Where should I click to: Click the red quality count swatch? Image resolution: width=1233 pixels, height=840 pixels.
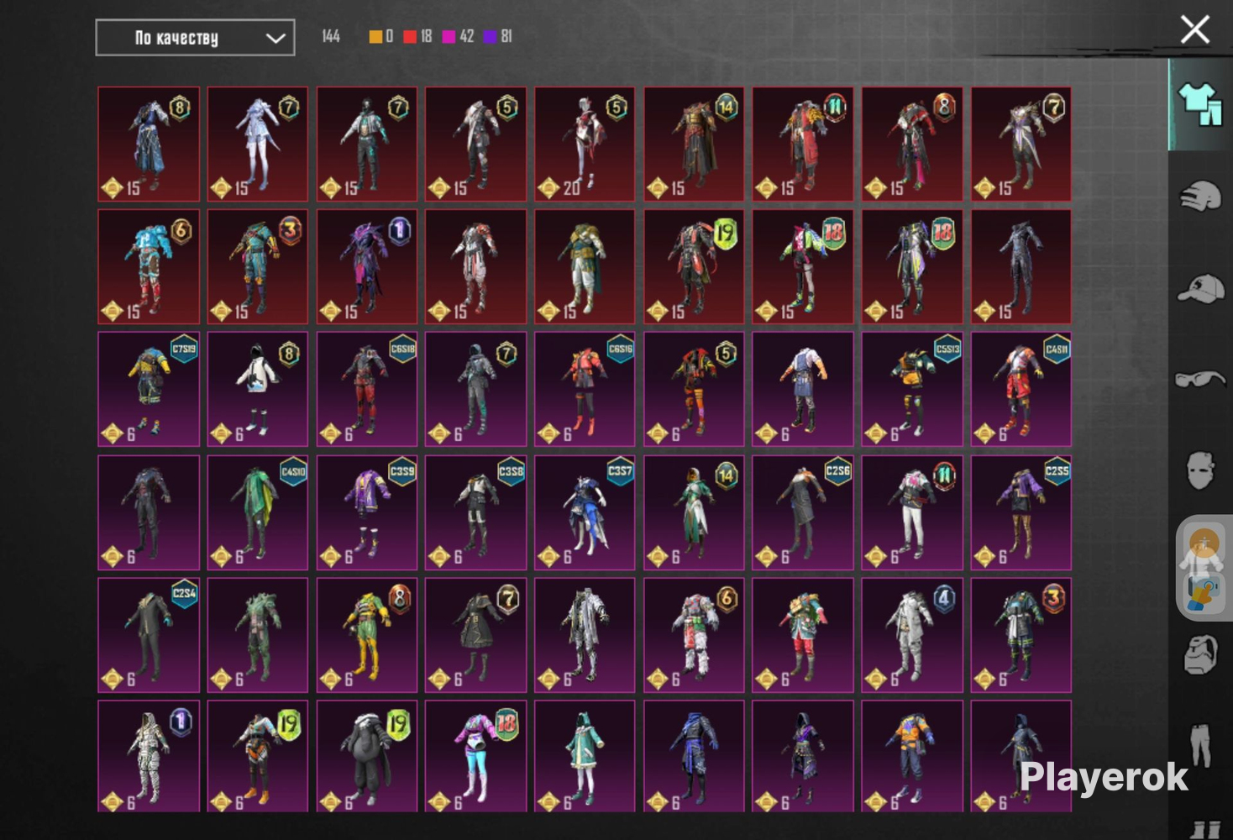[410, 36]
